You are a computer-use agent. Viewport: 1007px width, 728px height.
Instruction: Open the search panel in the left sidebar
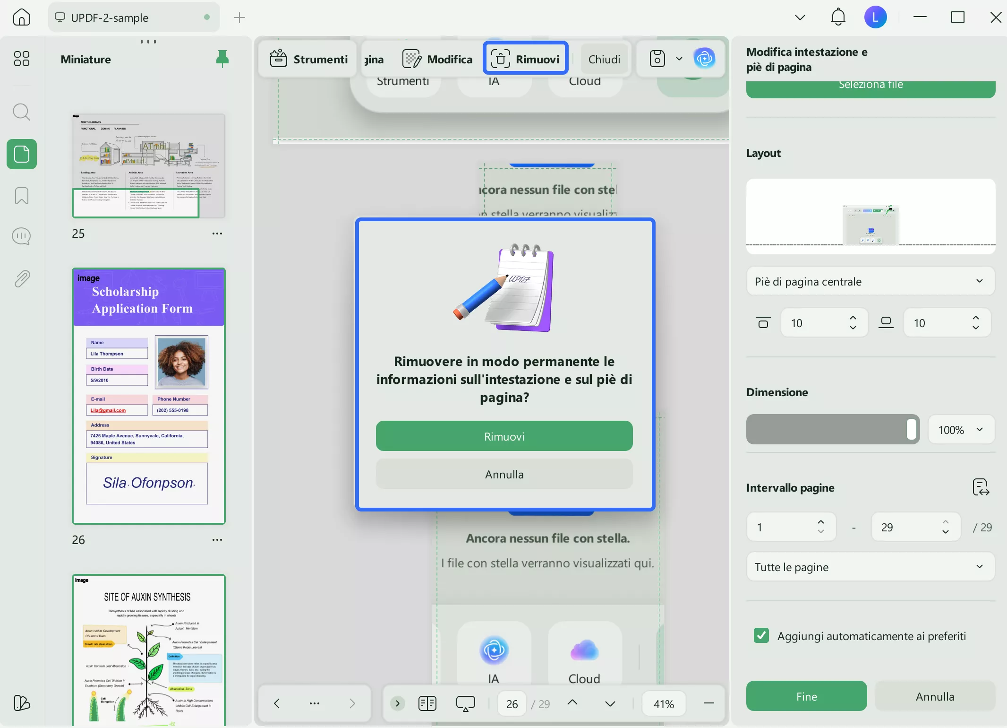[x=21, y=112]
